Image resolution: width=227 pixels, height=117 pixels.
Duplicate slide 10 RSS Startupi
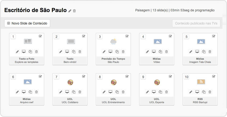click(x=204, y=92)
